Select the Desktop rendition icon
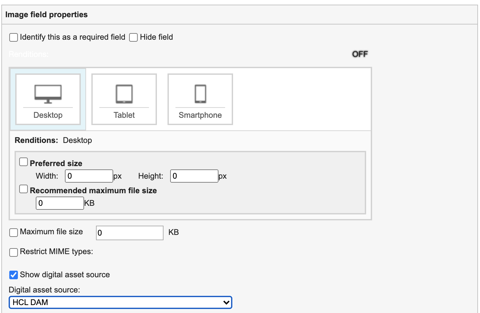Image resolution: width=480 pixels, height=313 pixels. pos(48,99)
